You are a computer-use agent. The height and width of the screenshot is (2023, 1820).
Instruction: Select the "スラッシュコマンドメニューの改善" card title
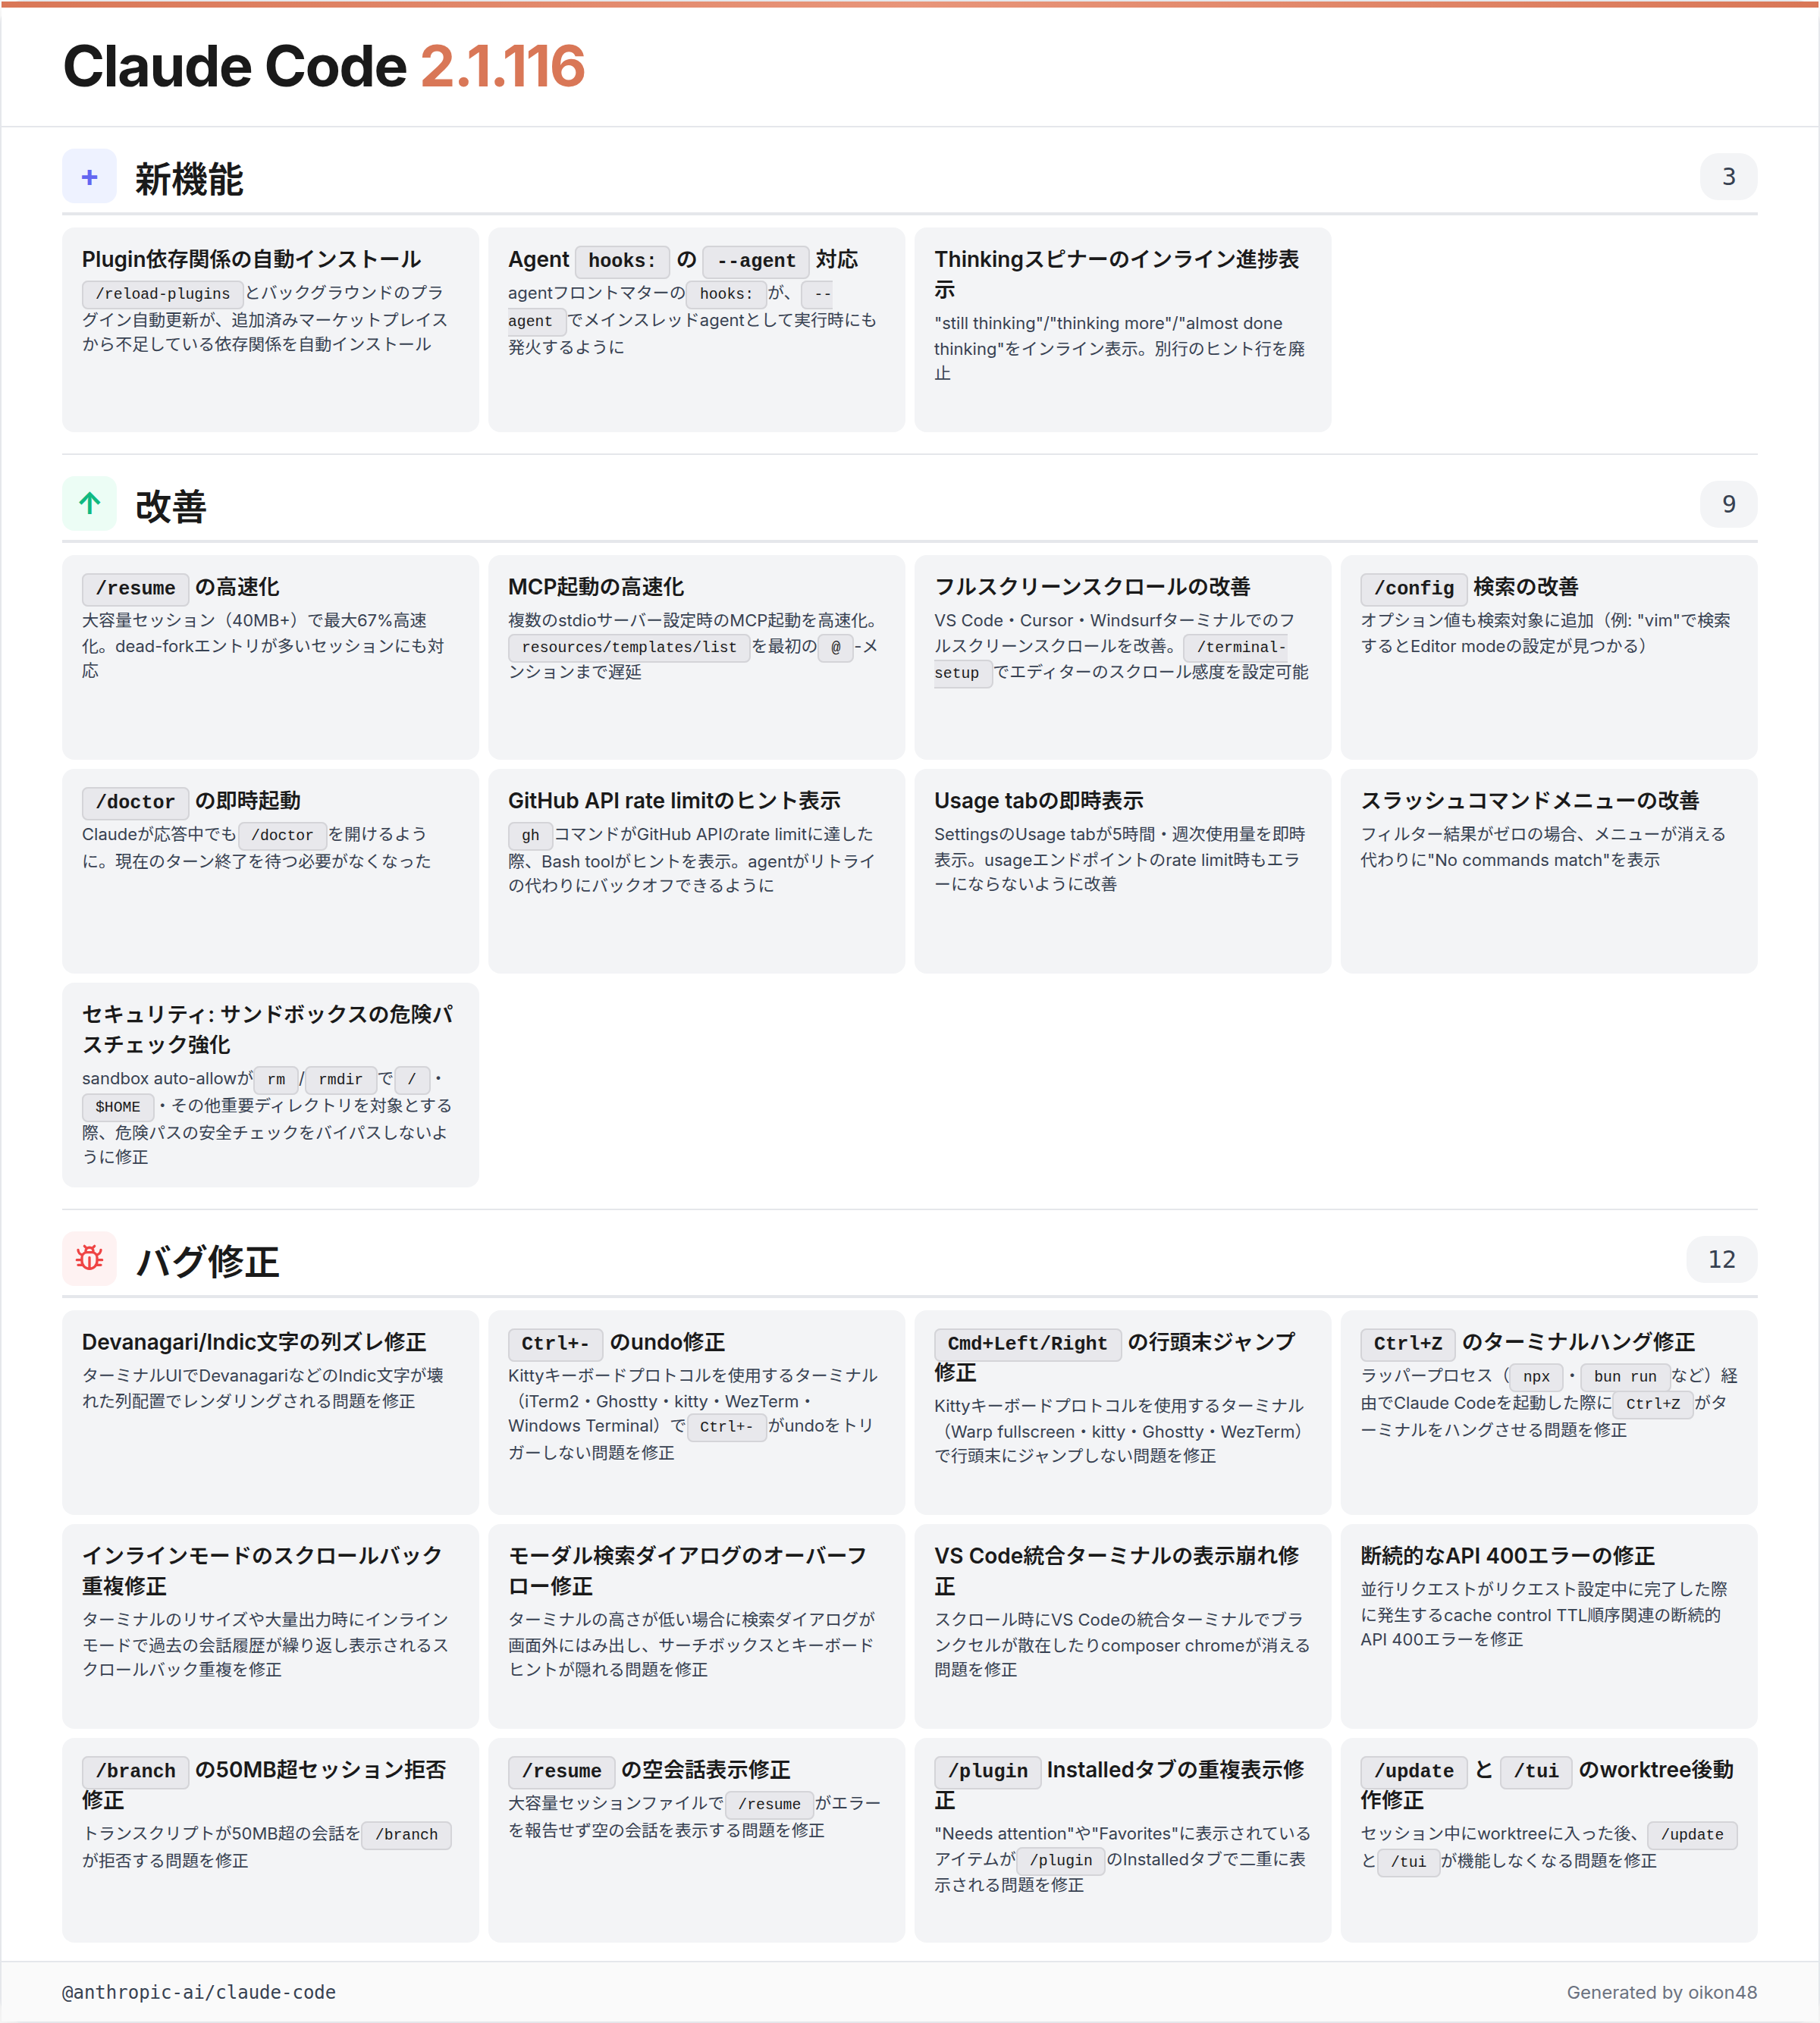(1529, 800)
